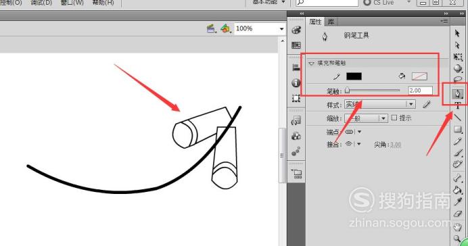Screen dimensions: 468x246
Task: Select the Hand tool
Action: [x=458, y=228]
